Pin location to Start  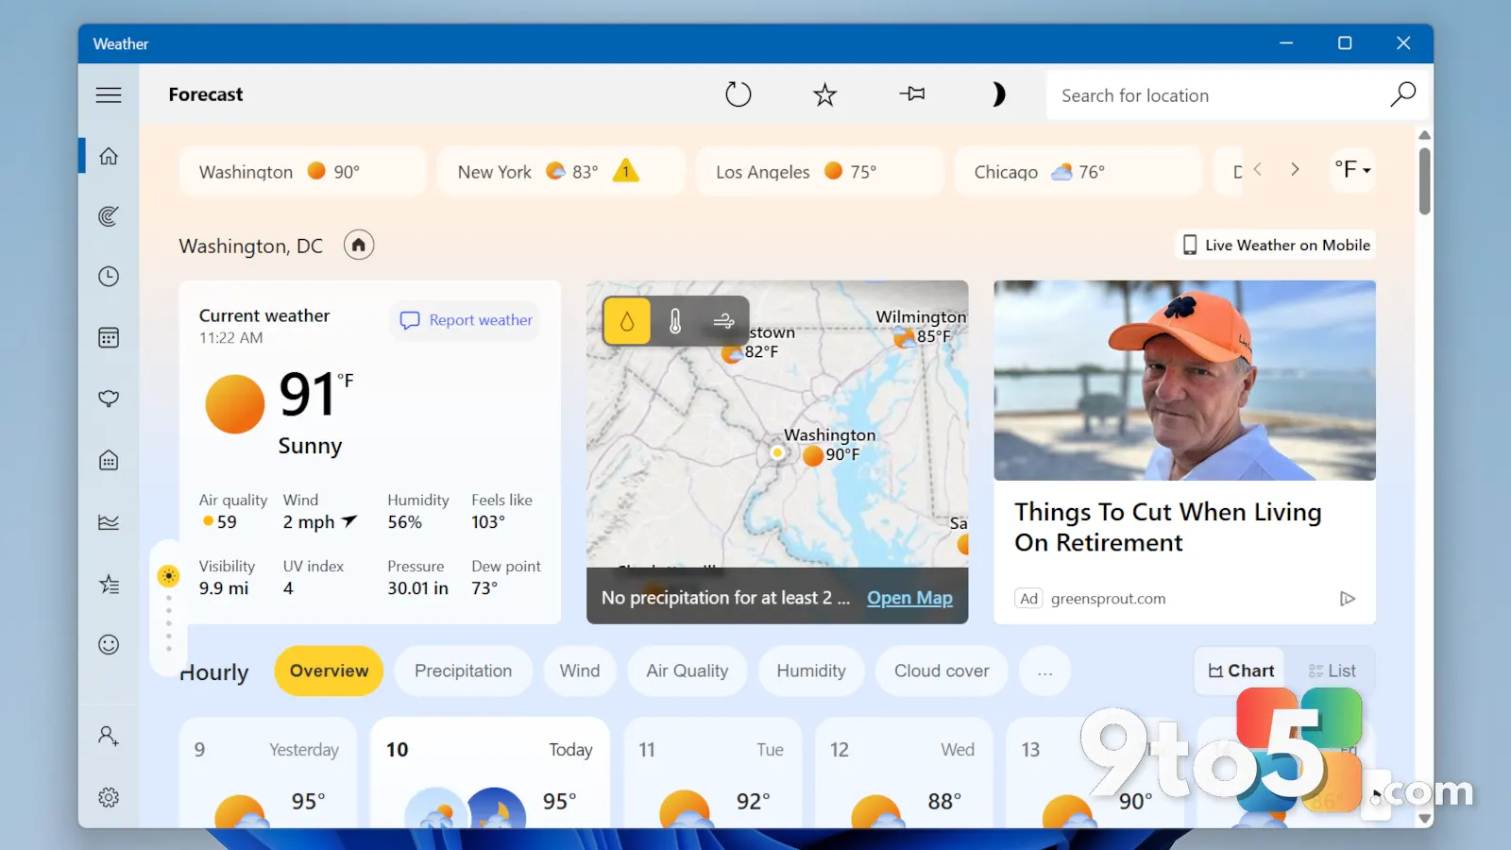[x=912, y=93]
